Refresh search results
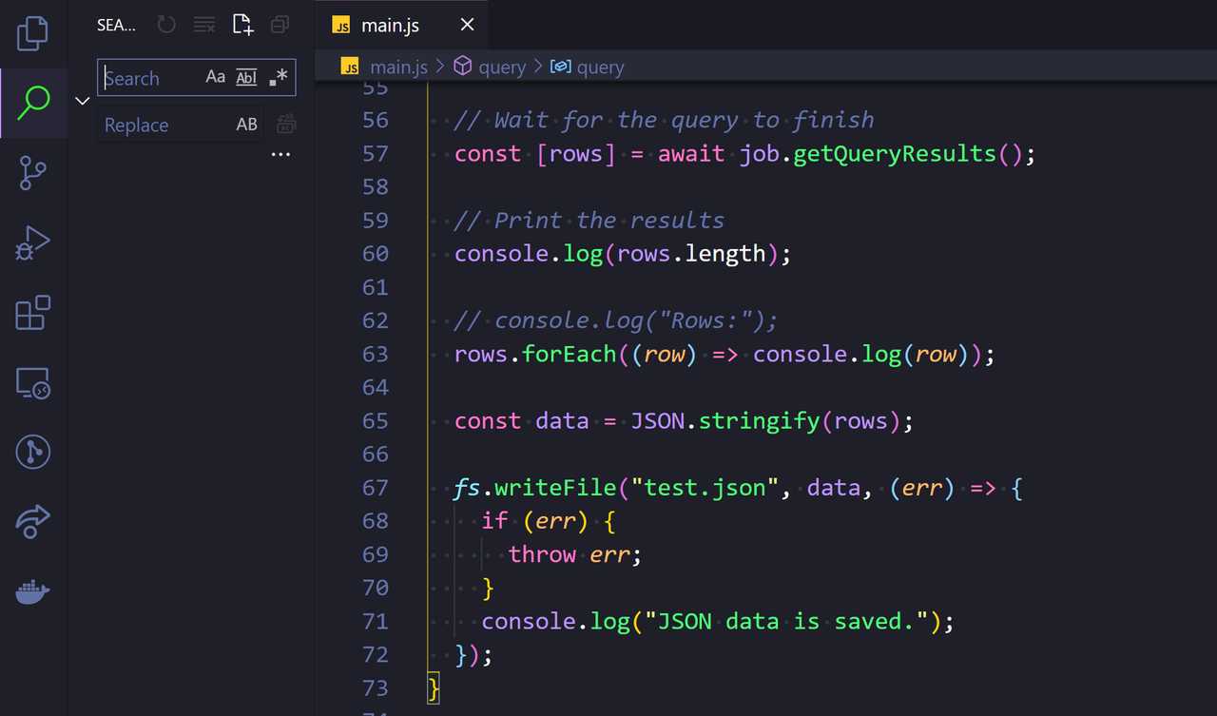The width and height of the screenshot is (1217, 716). (166, 25)
